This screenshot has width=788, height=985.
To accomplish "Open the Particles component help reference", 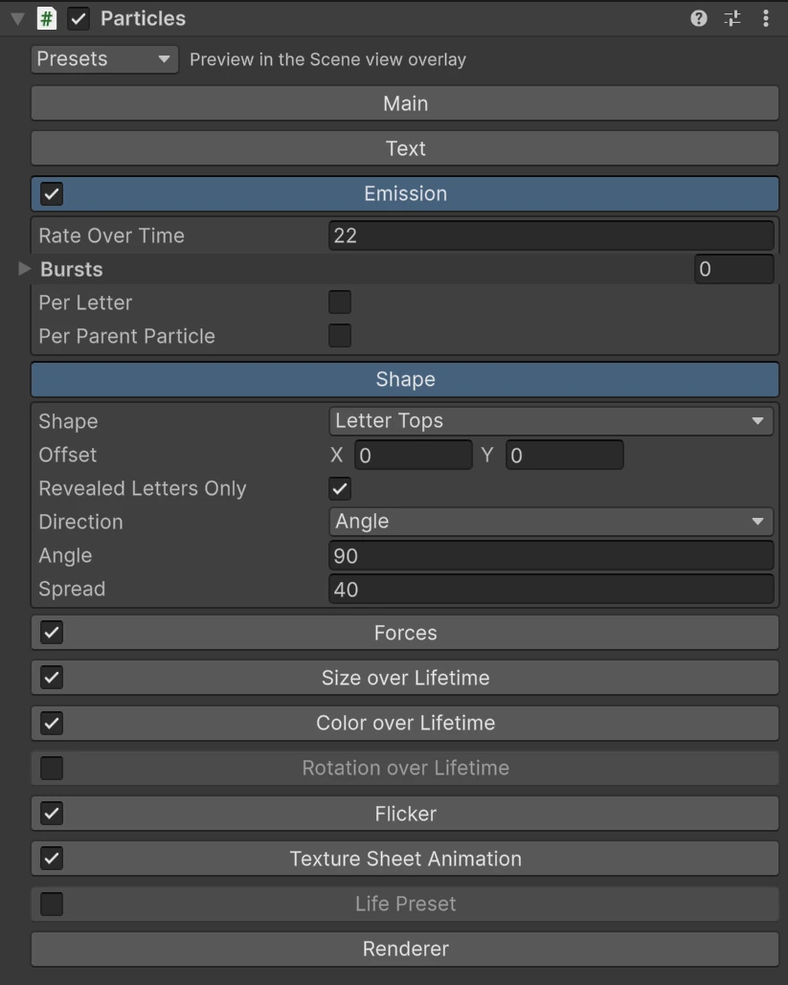I will click(698, 18).
